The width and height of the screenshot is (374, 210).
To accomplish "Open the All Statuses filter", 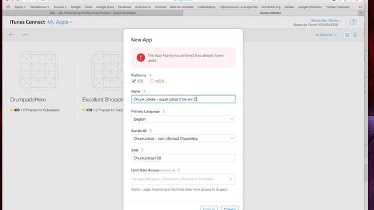I will click(326, 35).
